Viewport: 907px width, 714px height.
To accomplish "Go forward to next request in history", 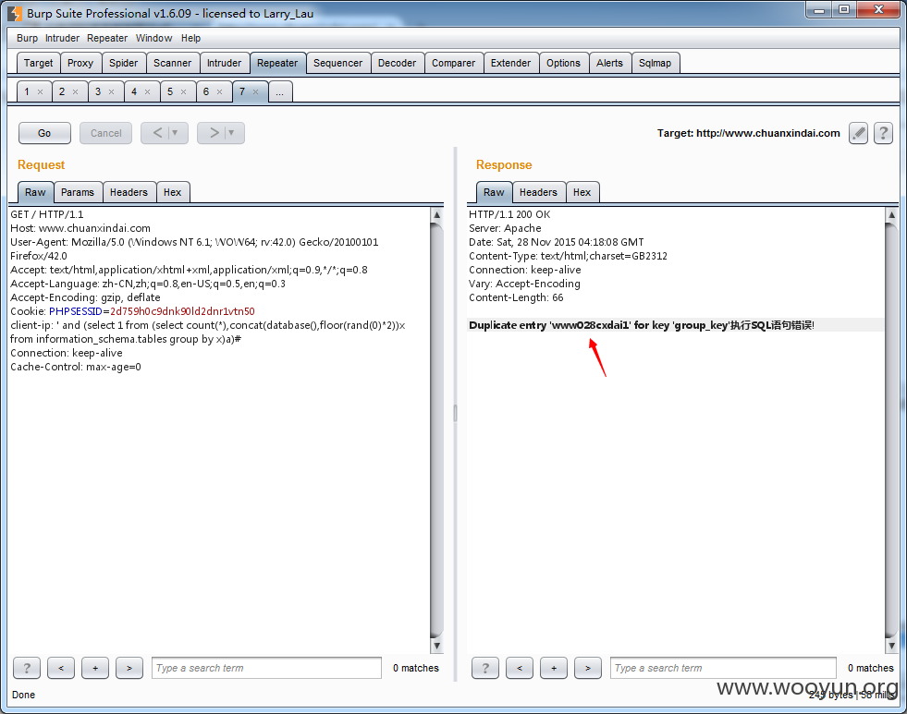I will click(213, 133).
